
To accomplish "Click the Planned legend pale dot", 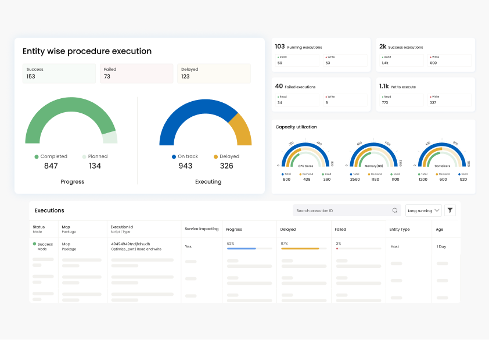I will coord(84,157).
